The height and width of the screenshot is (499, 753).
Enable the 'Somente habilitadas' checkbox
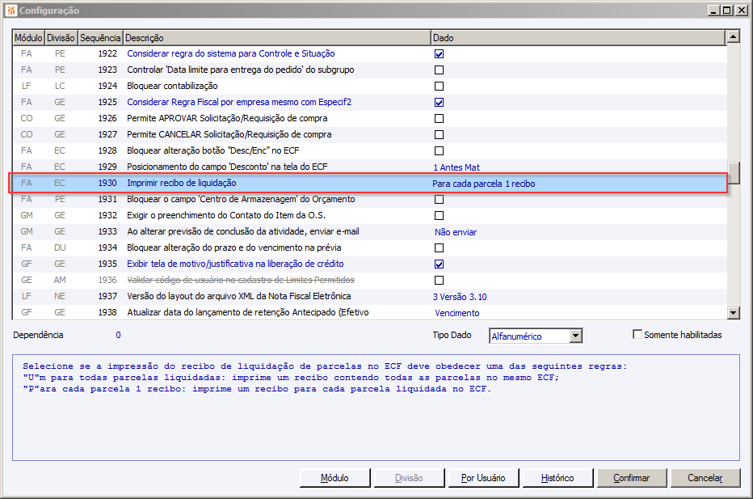click(x=637, y=334)
